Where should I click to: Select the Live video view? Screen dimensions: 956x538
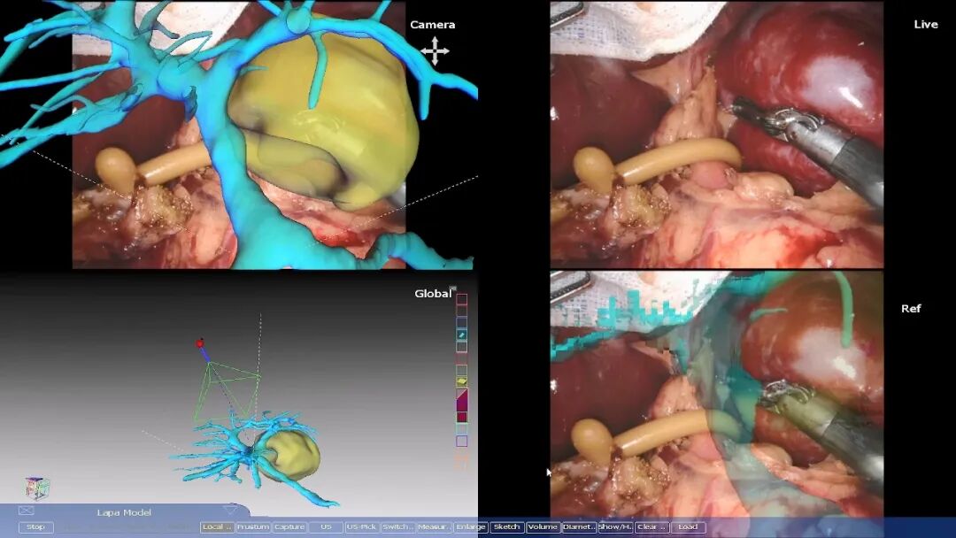tap(716, 134)
